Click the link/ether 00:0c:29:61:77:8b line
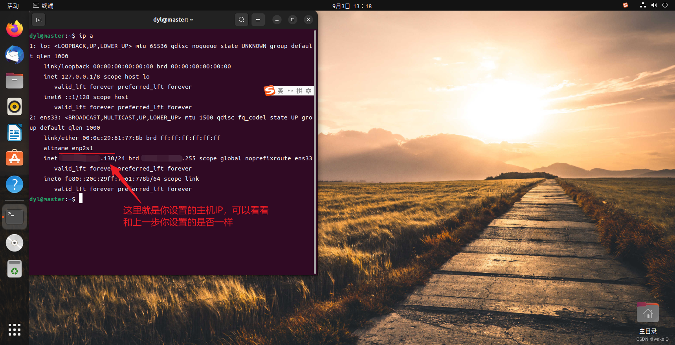The width and height of the screenshot is (675, 345). [132, 138]
